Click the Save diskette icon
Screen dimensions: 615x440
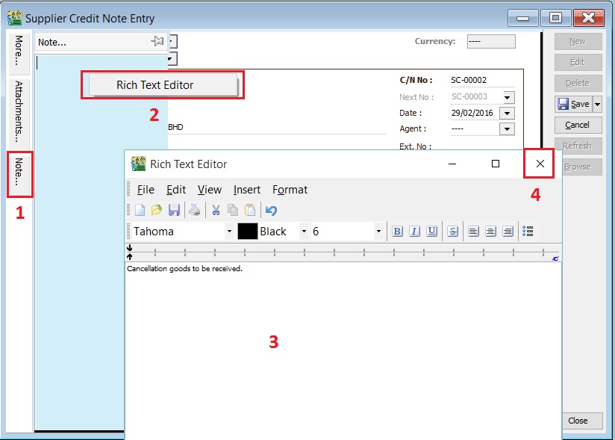click(x=174, y=210)
